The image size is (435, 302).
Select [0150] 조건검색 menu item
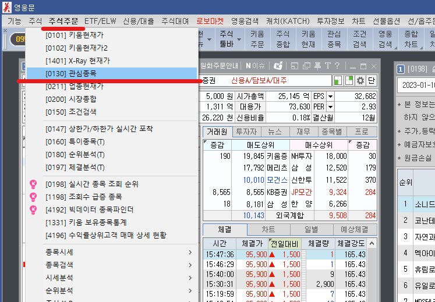(112, 112)
